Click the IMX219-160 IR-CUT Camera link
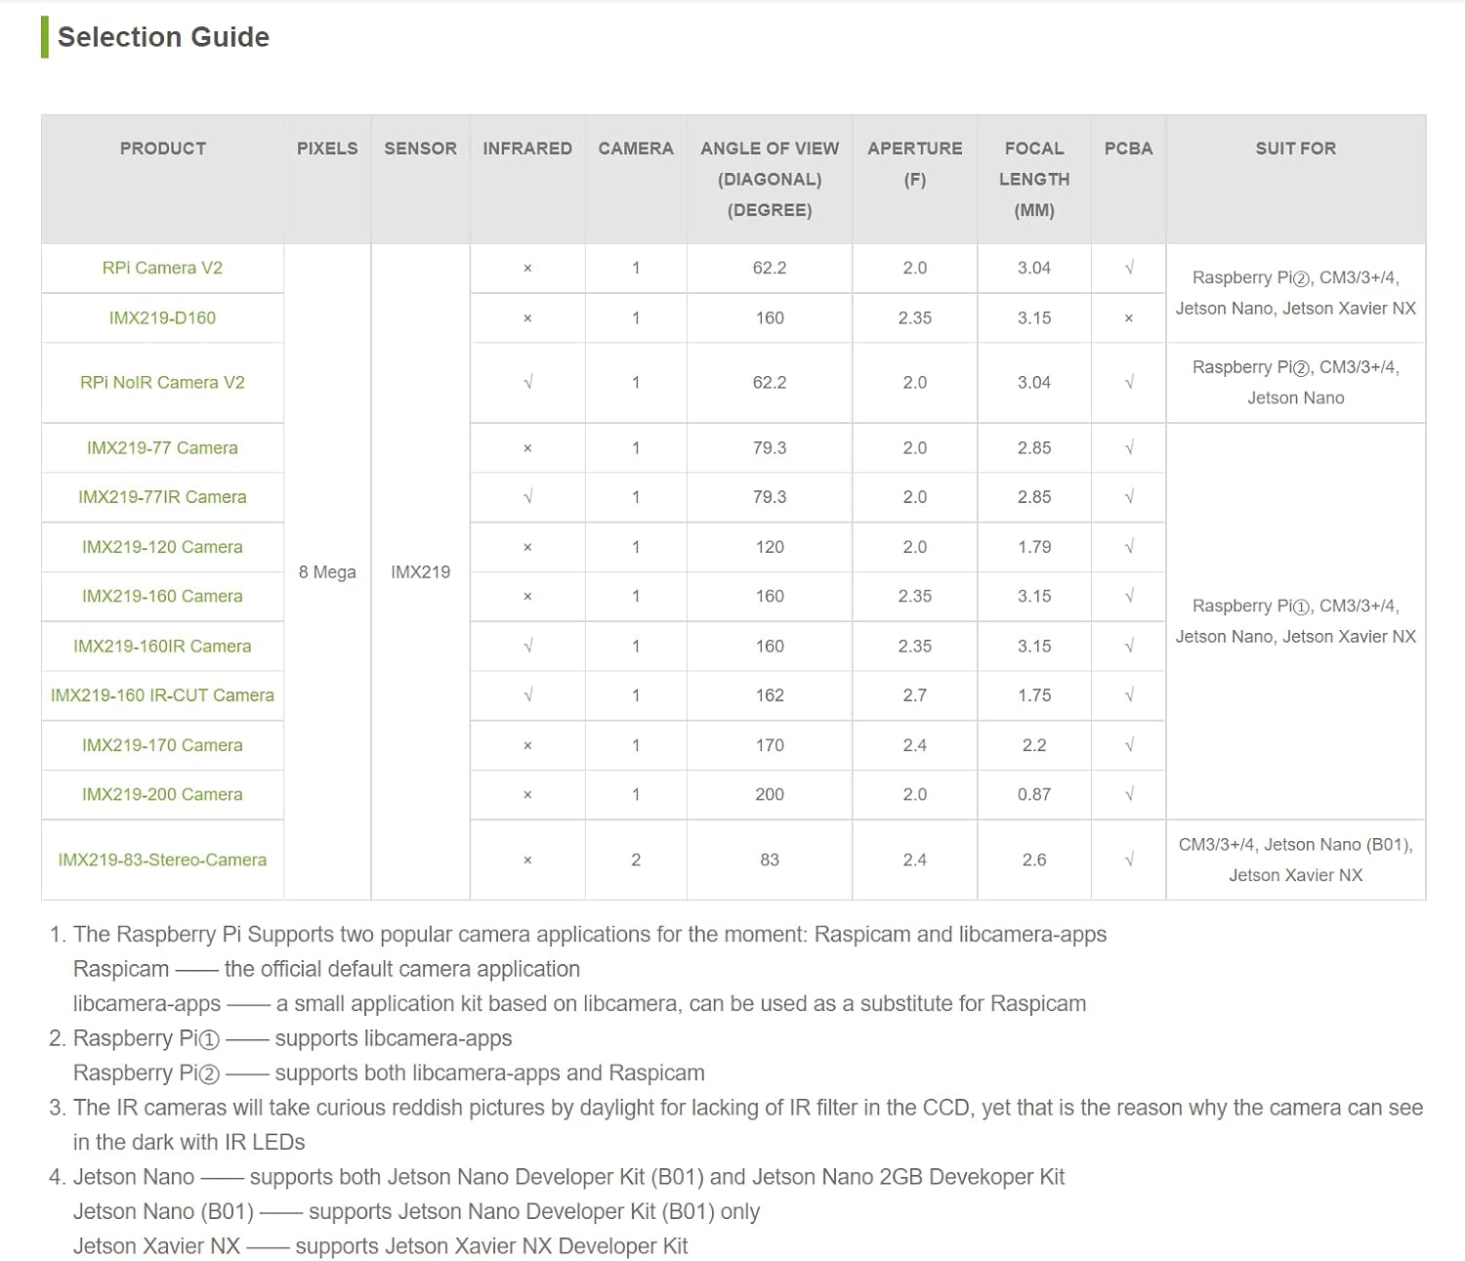 [x=162, y=694]
